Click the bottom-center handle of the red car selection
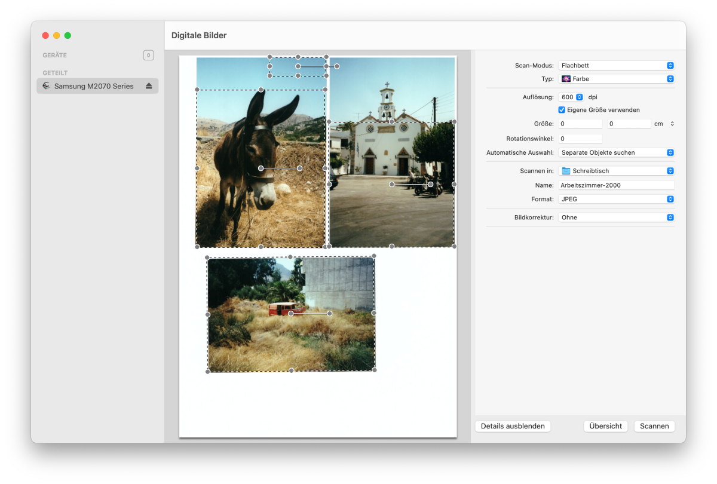Viewport: 717px width, 484px height. point(292,370)
